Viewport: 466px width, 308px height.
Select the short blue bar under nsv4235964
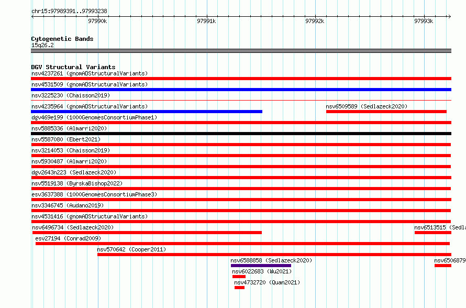click(x=147, y=112)
